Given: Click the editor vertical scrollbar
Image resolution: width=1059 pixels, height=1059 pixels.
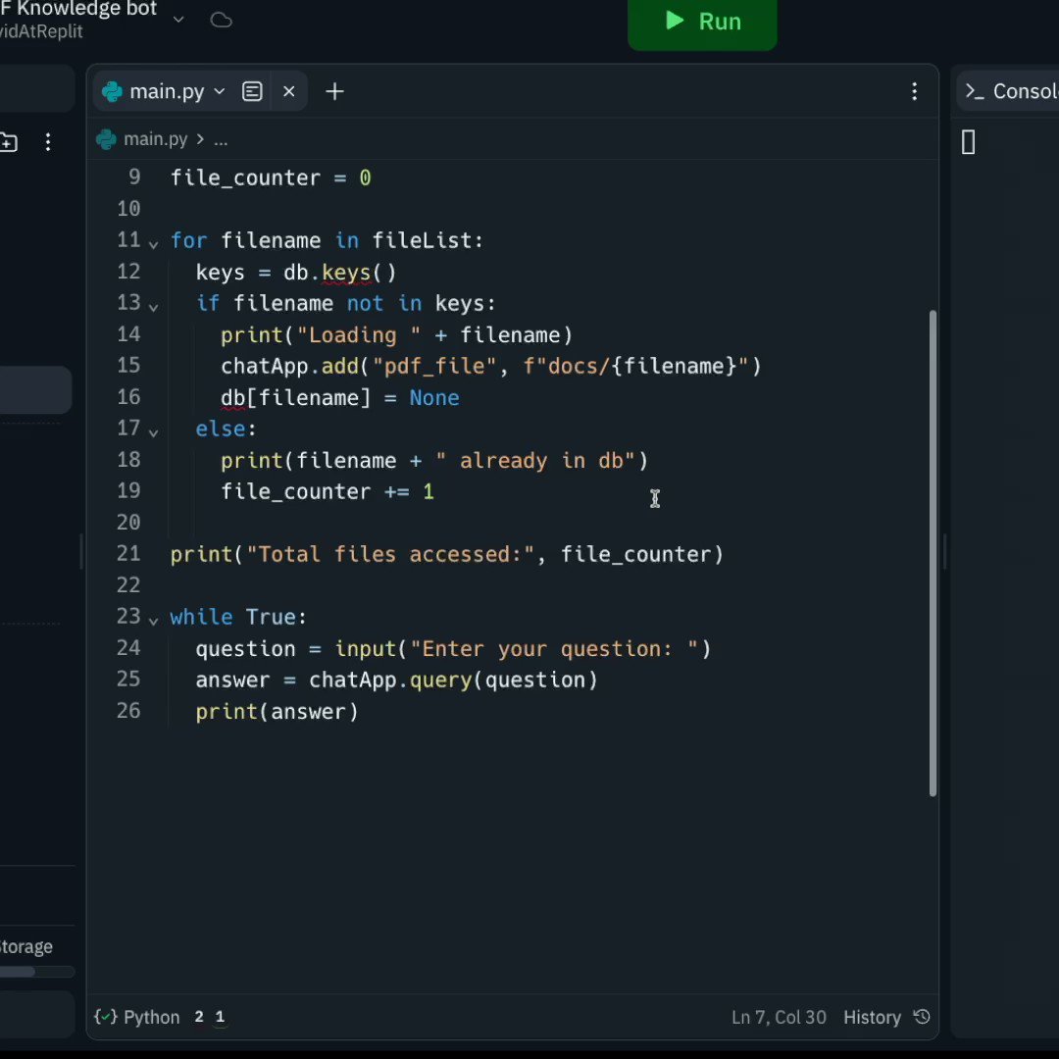Looking at the screenshot, I should click(933, 553).
